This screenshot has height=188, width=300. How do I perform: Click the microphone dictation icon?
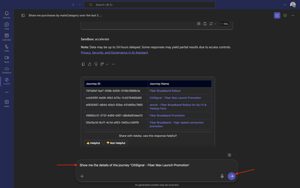(222, 176)
